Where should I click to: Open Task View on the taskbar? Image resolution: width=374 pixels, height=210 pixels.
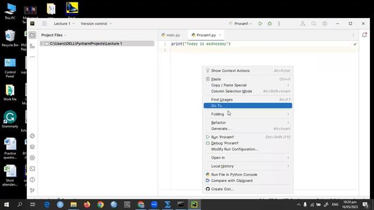click(33, 205)
